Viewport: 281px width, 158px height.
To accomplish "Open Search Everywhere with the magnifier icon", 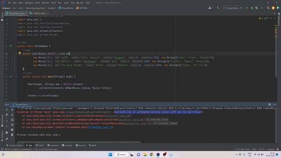I will [x=268, y=8].
